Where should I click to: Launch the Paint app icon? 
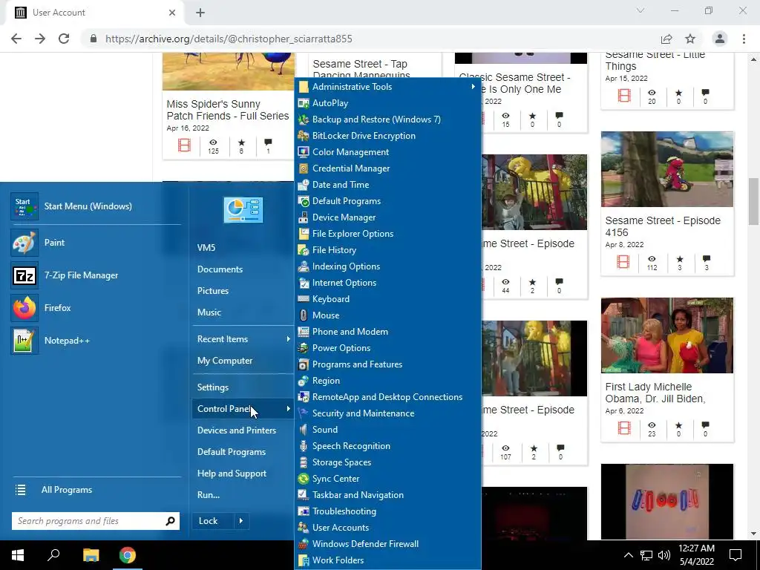[24, 243]
